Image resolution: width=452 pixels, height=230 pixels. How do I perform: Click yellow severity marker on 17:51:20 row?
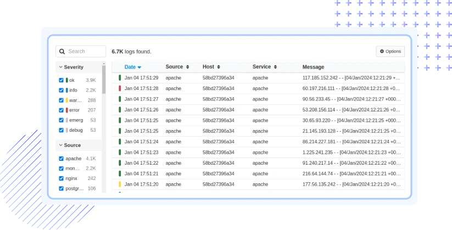pyautogui.click(x=120, y=184)
